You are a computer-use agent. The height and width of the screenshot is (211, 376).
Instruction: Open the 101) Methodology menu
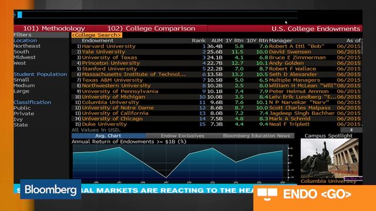point(54,29)
